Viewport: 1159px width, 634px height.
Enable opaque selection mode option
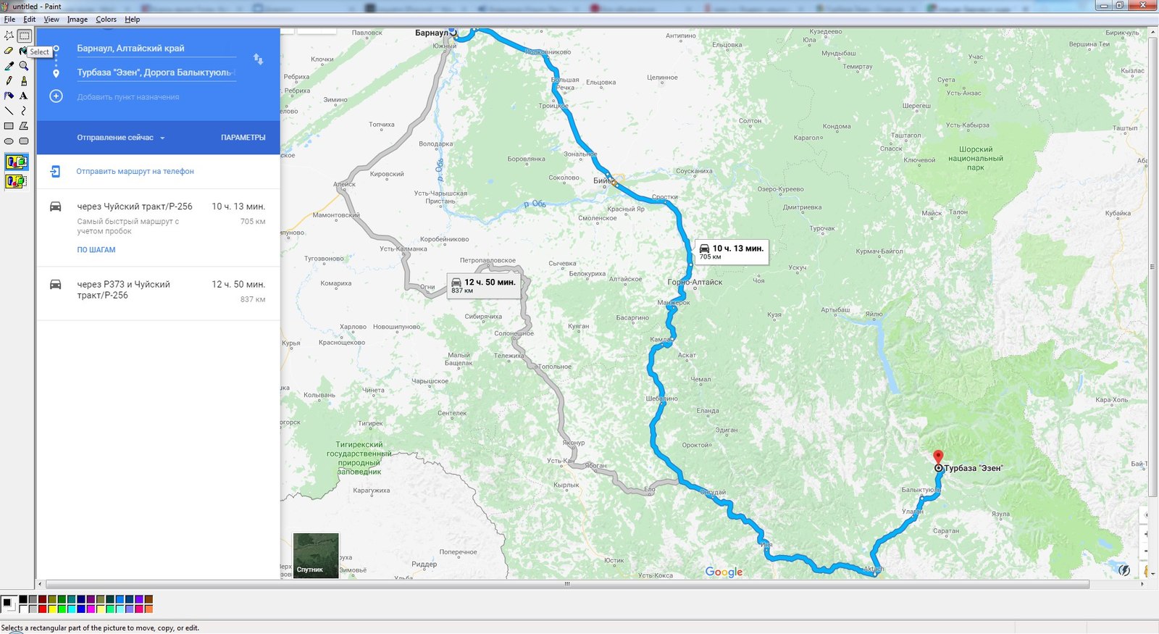point(16,162)
